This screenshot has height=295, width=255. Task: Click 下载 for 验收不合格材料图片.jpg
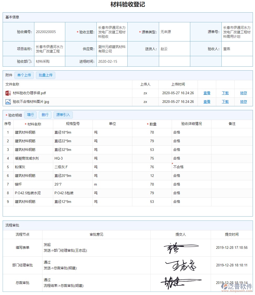tap(225, 102)
